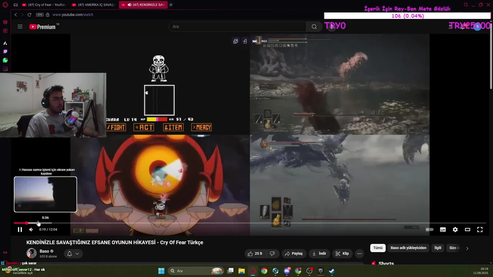Reload the current YouTube page
493x277 pixels.
coord(29,15)
